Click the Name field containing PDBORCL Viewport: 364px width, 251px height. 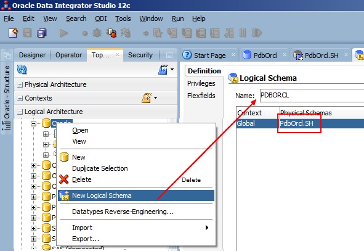tap(312, 96)
